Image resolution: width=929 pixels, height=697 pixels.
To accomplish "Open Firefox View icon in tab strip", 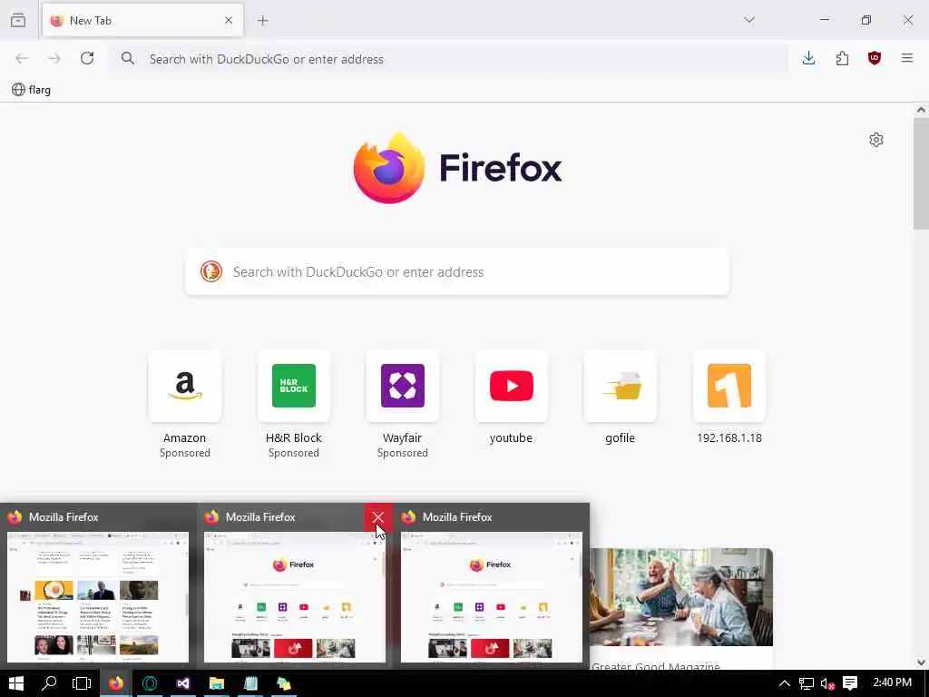I will [x=18, y=20].
